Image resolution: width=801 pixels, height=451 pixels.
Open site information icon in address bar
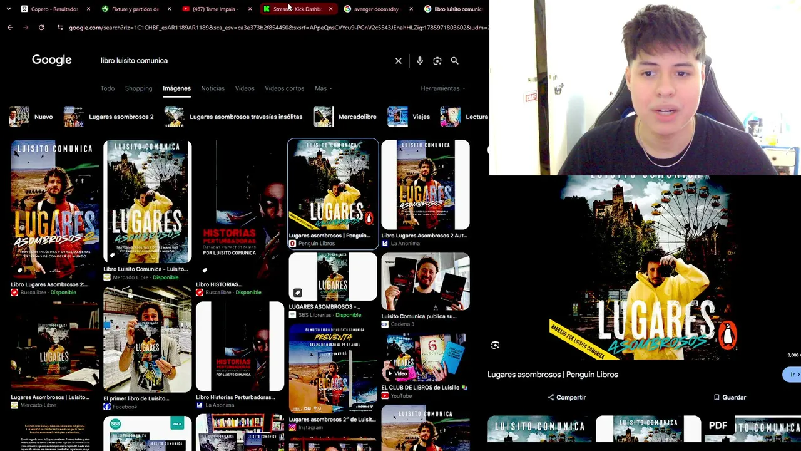pos(59,28)
